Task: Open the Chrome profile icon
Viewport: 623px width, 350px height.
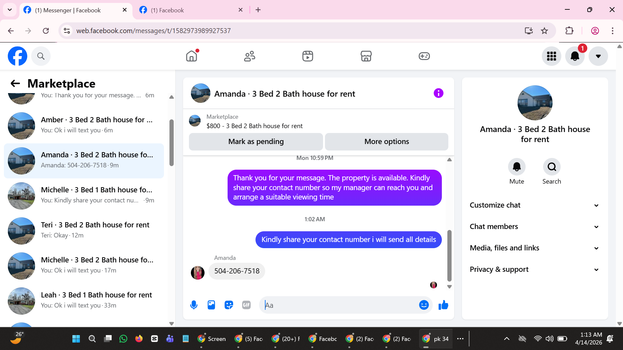Action: (x=595, y=31)
